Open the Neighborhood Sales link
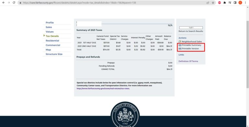The width and height of the screenshot is (249, 127). [192, 41]
